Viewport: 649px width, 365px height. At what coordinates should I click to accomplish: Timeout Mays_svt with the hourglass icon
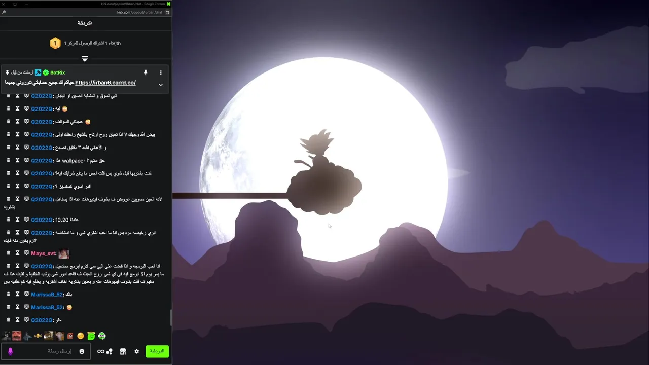(17, 253)
